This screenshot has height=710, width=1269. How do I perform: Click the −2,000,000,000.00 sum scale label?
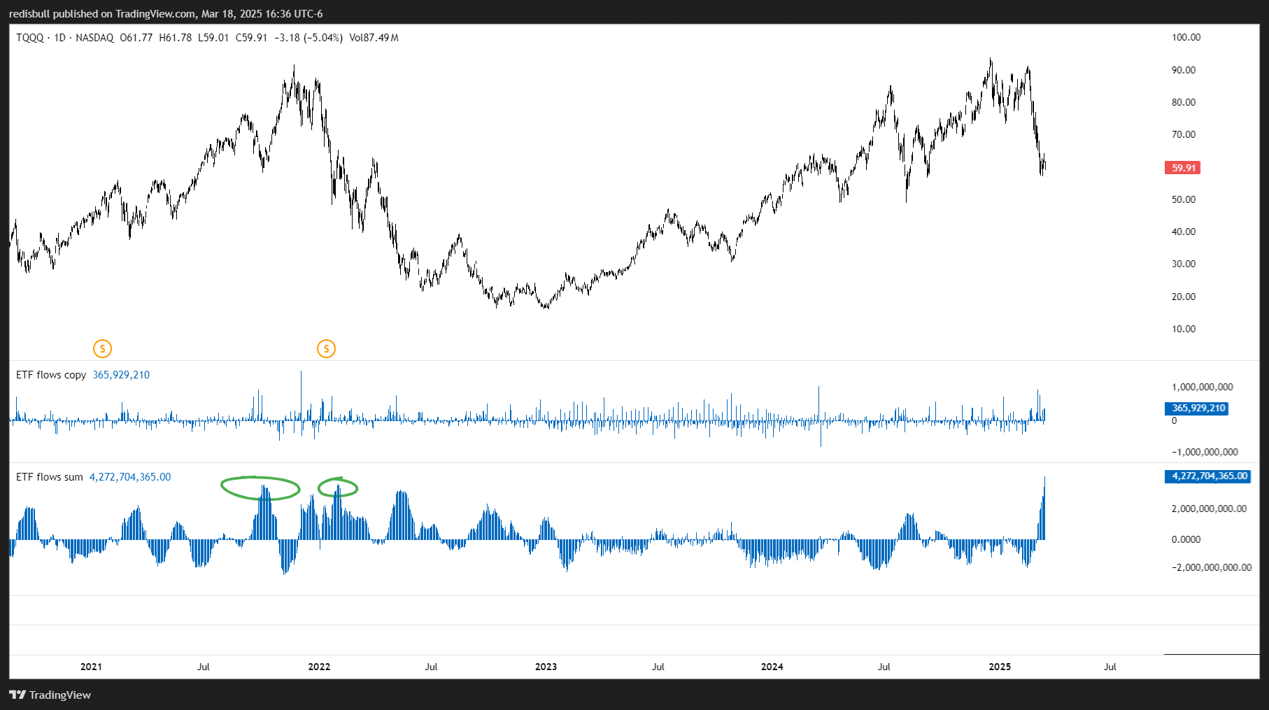pos(1212,567)
